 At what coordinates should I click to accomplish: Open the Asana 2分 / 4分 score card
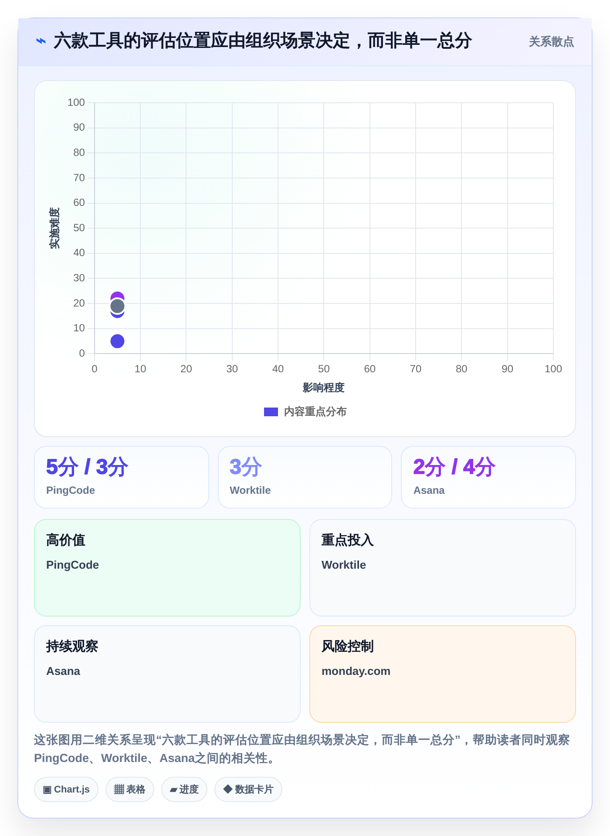pos(488,477)
